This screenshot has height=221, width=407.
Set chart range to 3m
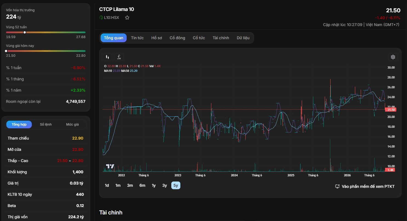[130, 186]
